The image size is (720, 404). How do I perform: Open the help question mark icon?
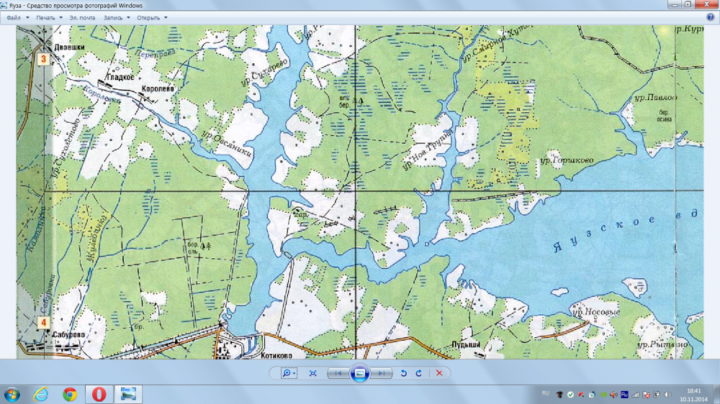[710, 17]
